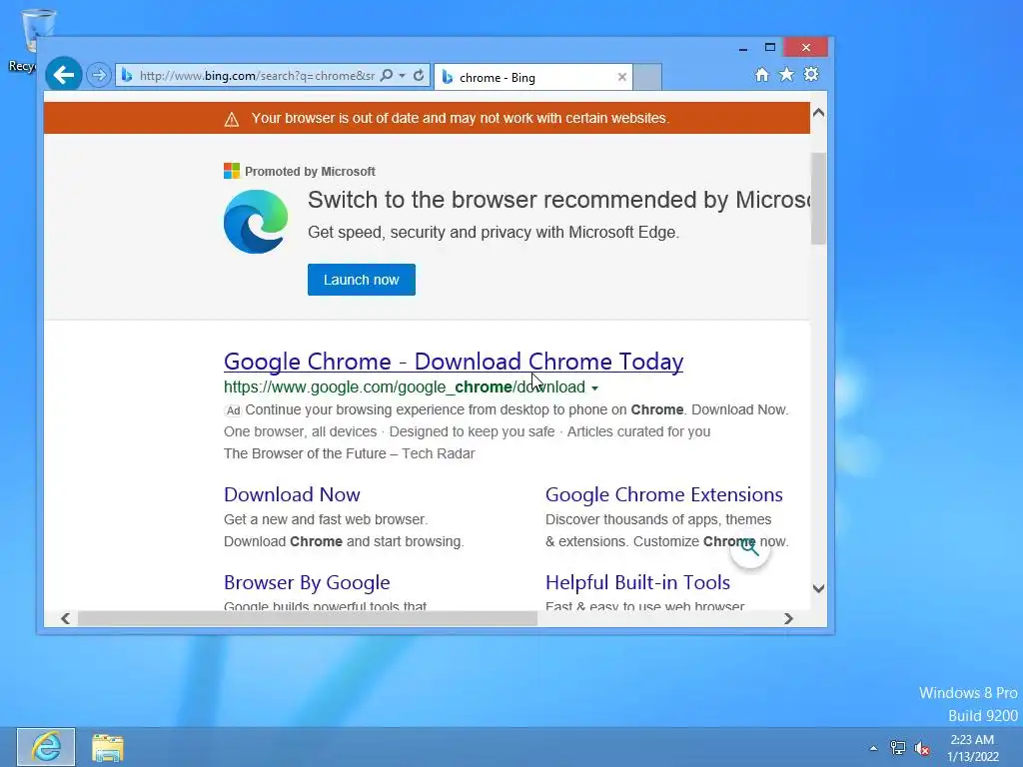Open the Helpful Built-in Tools link
The width and height of the screenshot is (1023, 767).
(637, 582)
